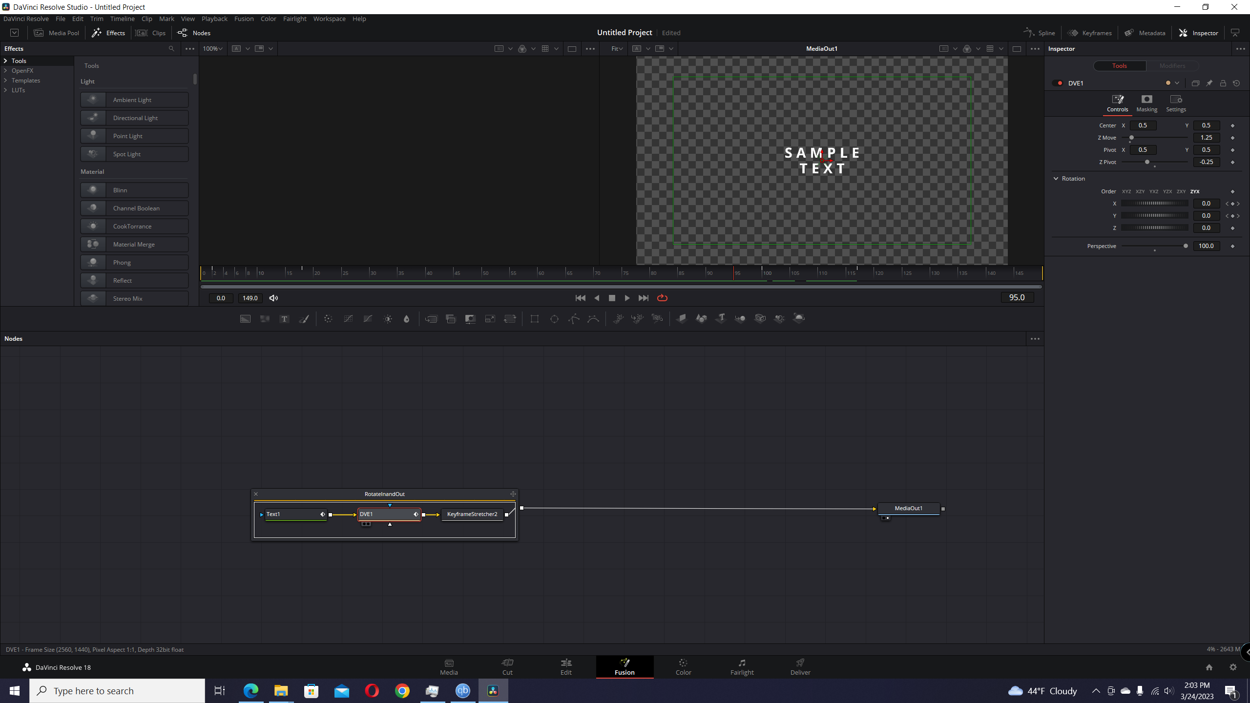Select the MediaOut1 node
Viewport: 1250px width, 703px height.
click(x=909, y=509)
